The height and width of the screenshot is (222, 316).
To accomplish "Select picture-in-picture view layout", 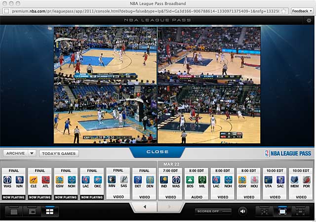I will point(32,212).
